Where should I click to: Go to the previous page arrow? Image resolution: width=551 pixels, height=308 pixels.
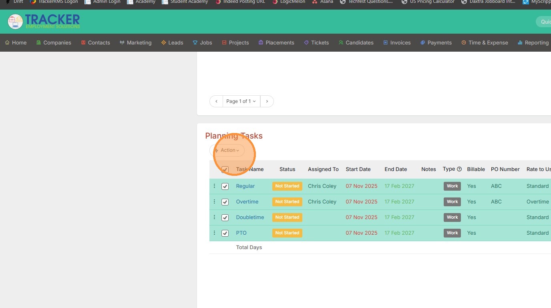(x=216, y=101)
